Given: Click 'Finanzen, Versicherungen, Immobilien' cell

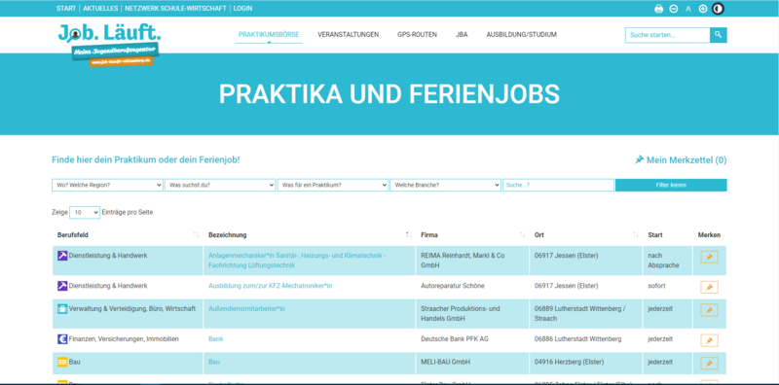Looking at the screenshot, I should [x=129, y=340].
